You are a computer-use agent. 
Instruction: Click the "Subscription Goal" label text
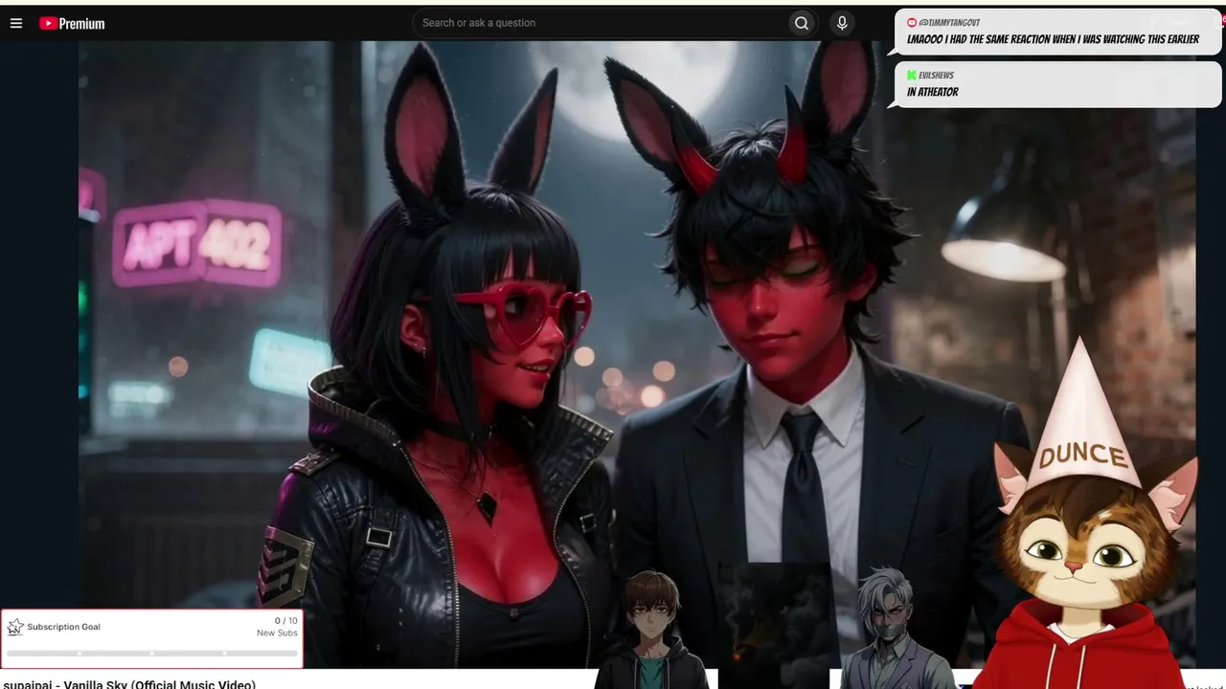tap(63, 627)
